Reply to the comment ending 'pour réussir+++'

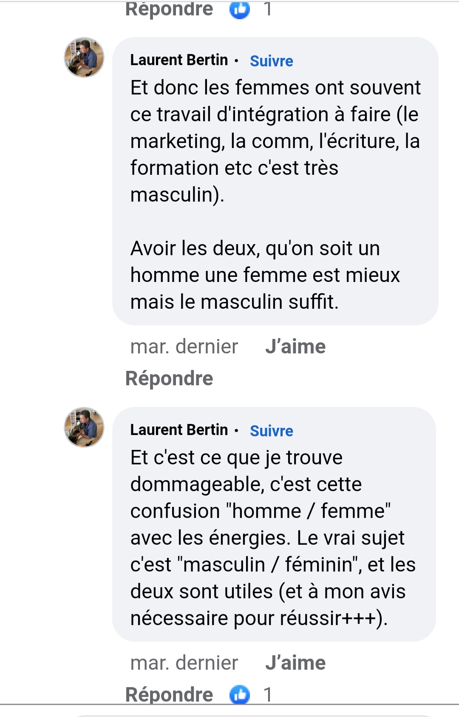[169, 695]
